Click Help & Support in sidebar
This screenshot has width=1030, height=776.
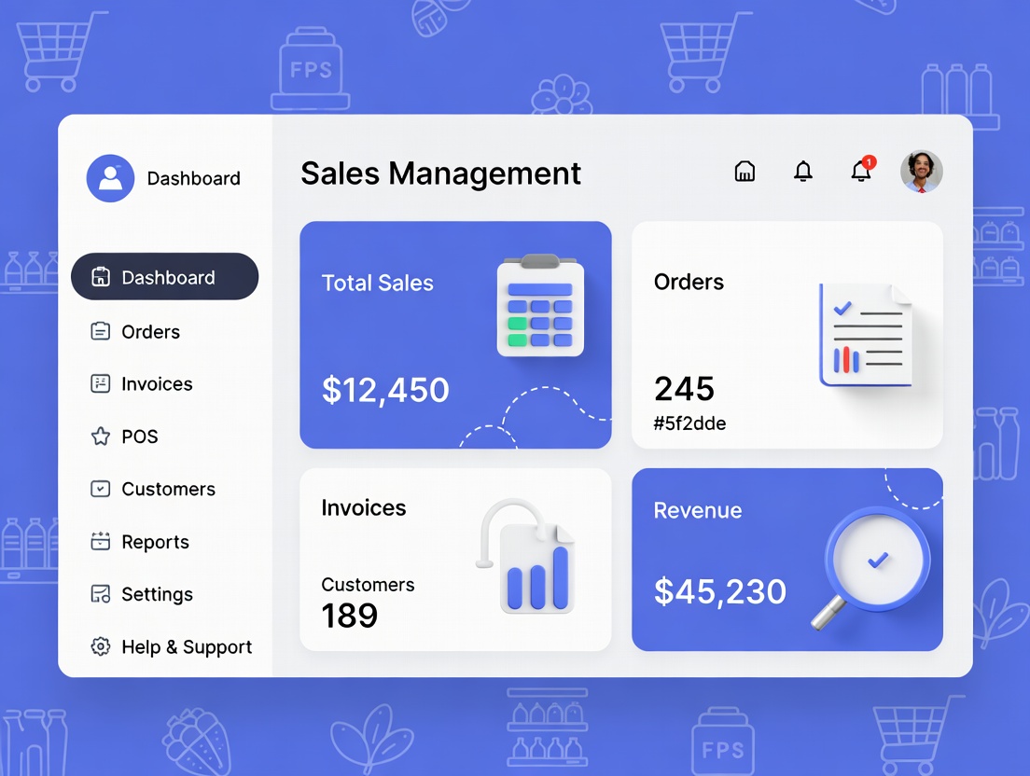187,647
